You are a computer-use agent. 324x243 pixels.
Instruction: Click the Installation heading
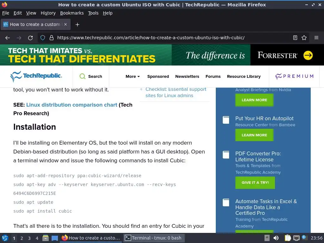coord(35,127)
